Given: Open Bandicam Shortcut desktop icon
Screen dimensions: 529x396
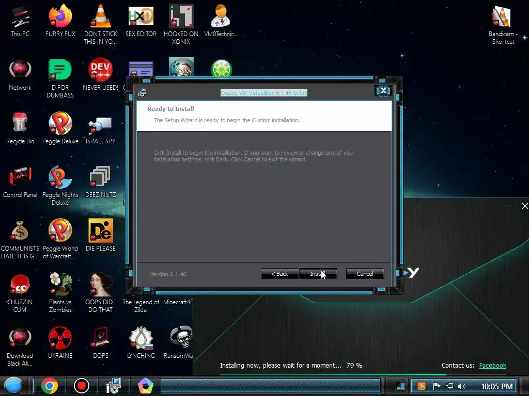Looking at the screenshot, I should pyautogui.click(x=503, y=25).
